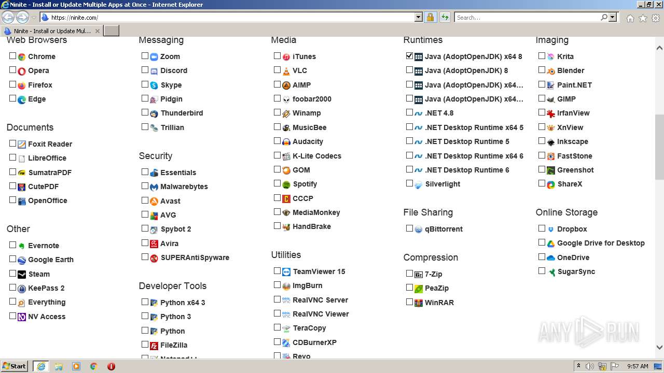Check the .NET 4.8 checkbox
The width and height of the screenshot is (664, 373).
click(409, 112)
